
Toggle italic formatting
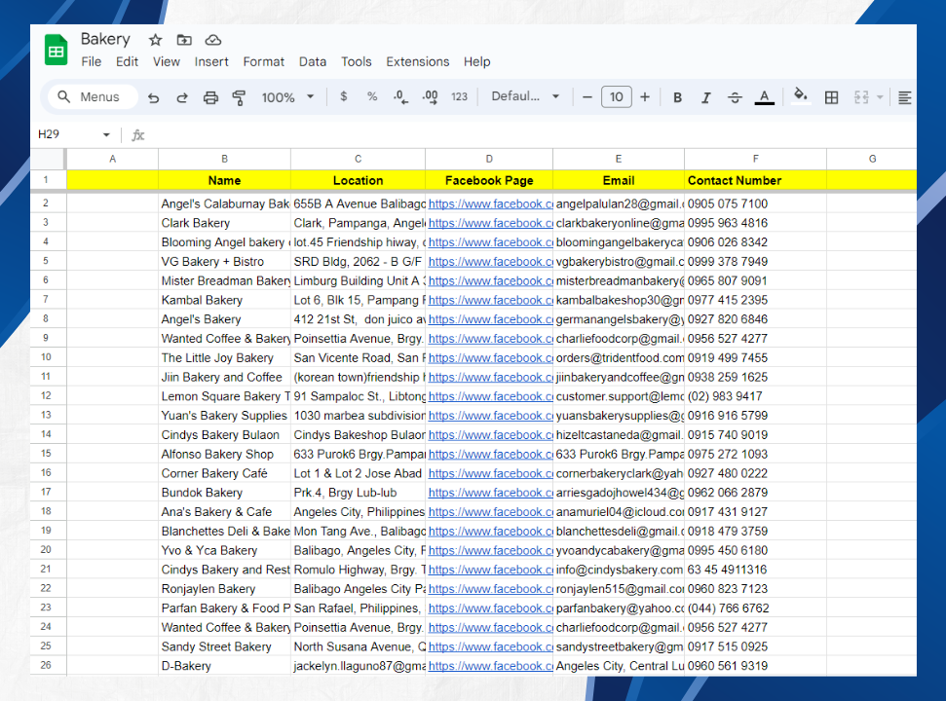(706, 97)
